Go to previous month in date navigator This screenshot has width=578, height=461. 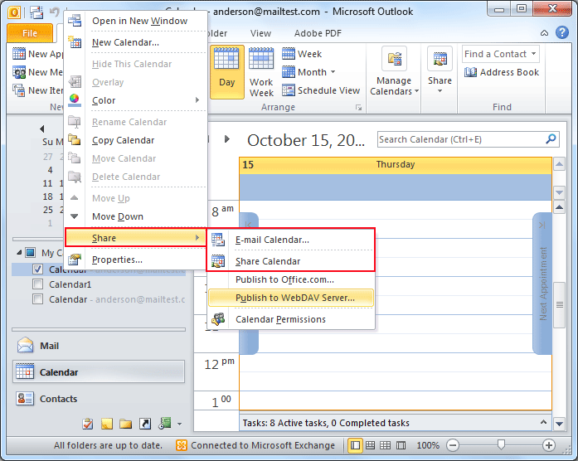click(42, 129)
